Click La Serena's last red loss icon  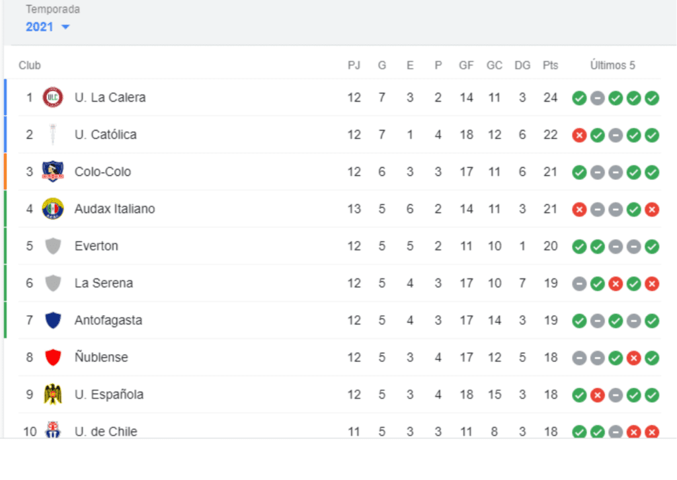click(651, 284)
